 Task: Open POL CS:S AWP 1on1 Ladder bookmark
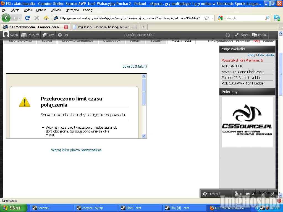243,83
